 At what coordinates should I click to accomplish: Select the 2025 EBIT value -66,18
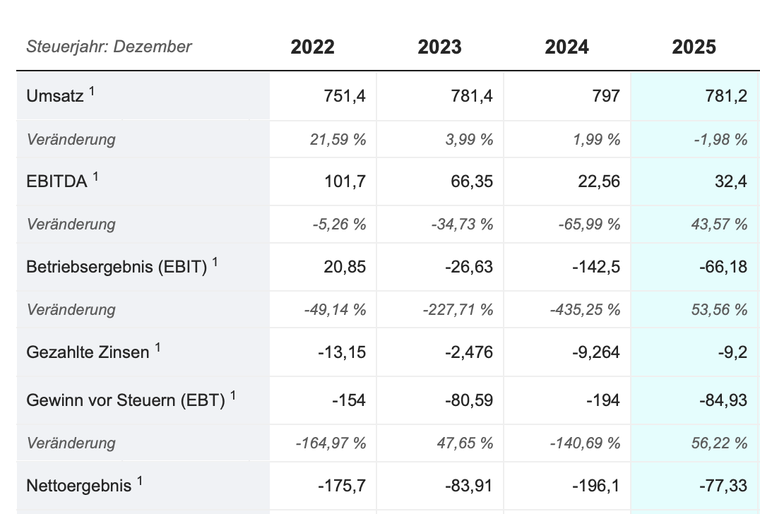723,267
